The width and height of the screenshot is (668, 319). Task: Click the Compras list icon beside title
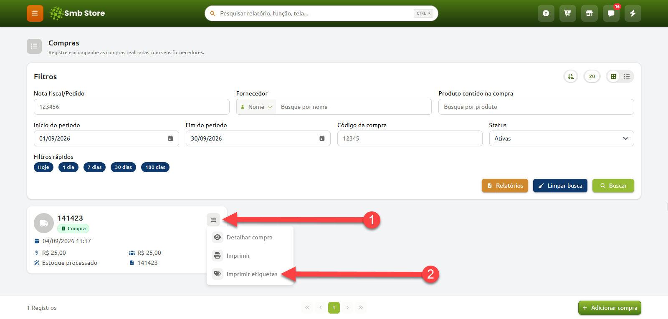click(34, 46)
